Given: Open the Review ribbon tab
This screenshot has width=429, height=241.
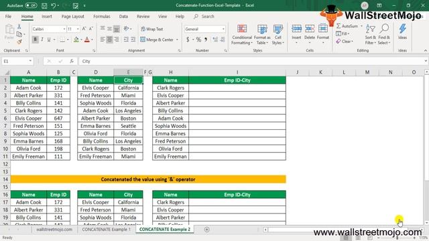Looking at the screenshot, I should [143, 16].
